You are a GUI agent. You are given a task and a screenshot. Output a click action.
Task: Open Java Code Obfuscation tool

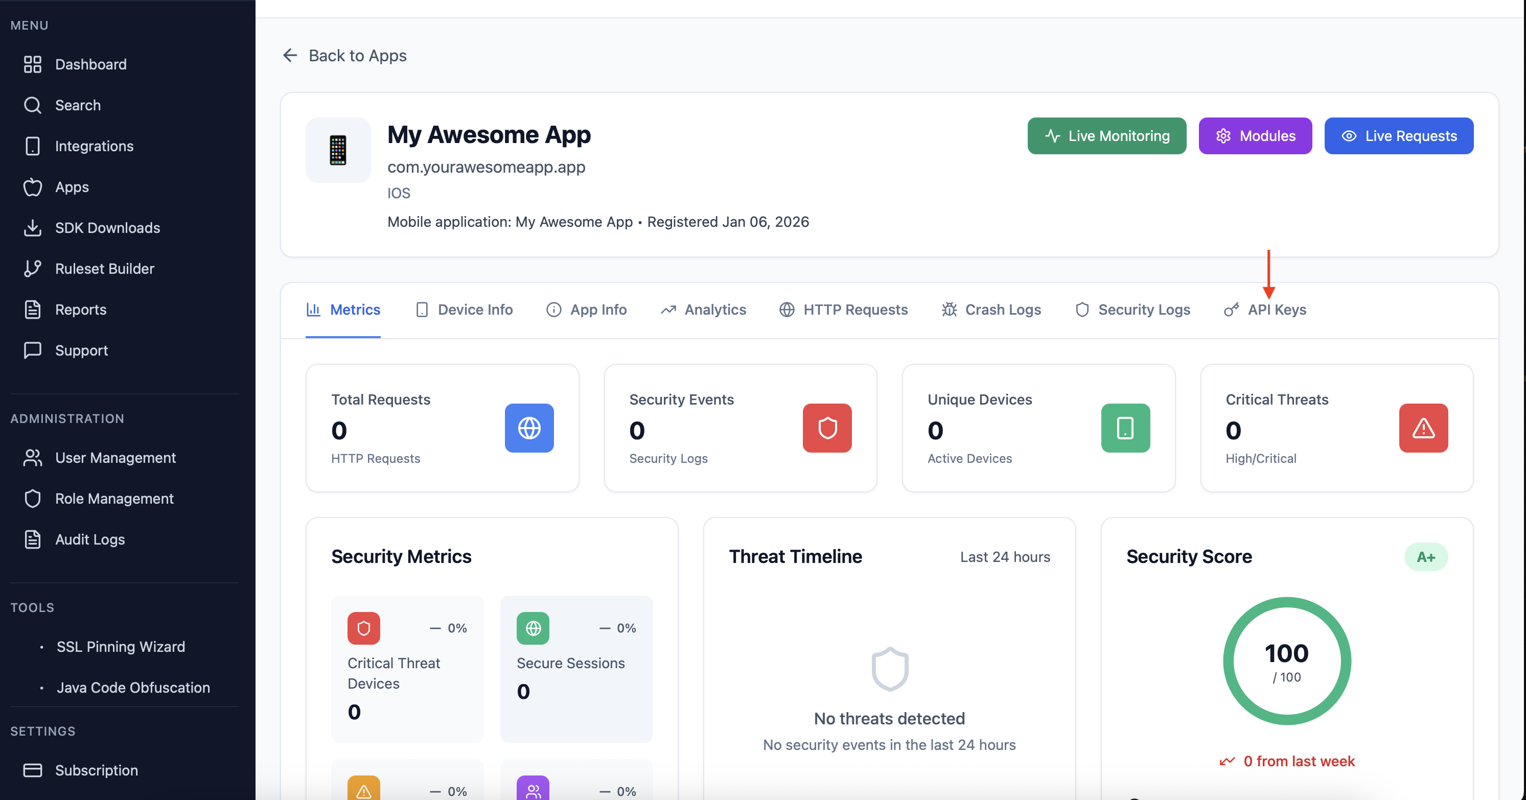[133, 688]
